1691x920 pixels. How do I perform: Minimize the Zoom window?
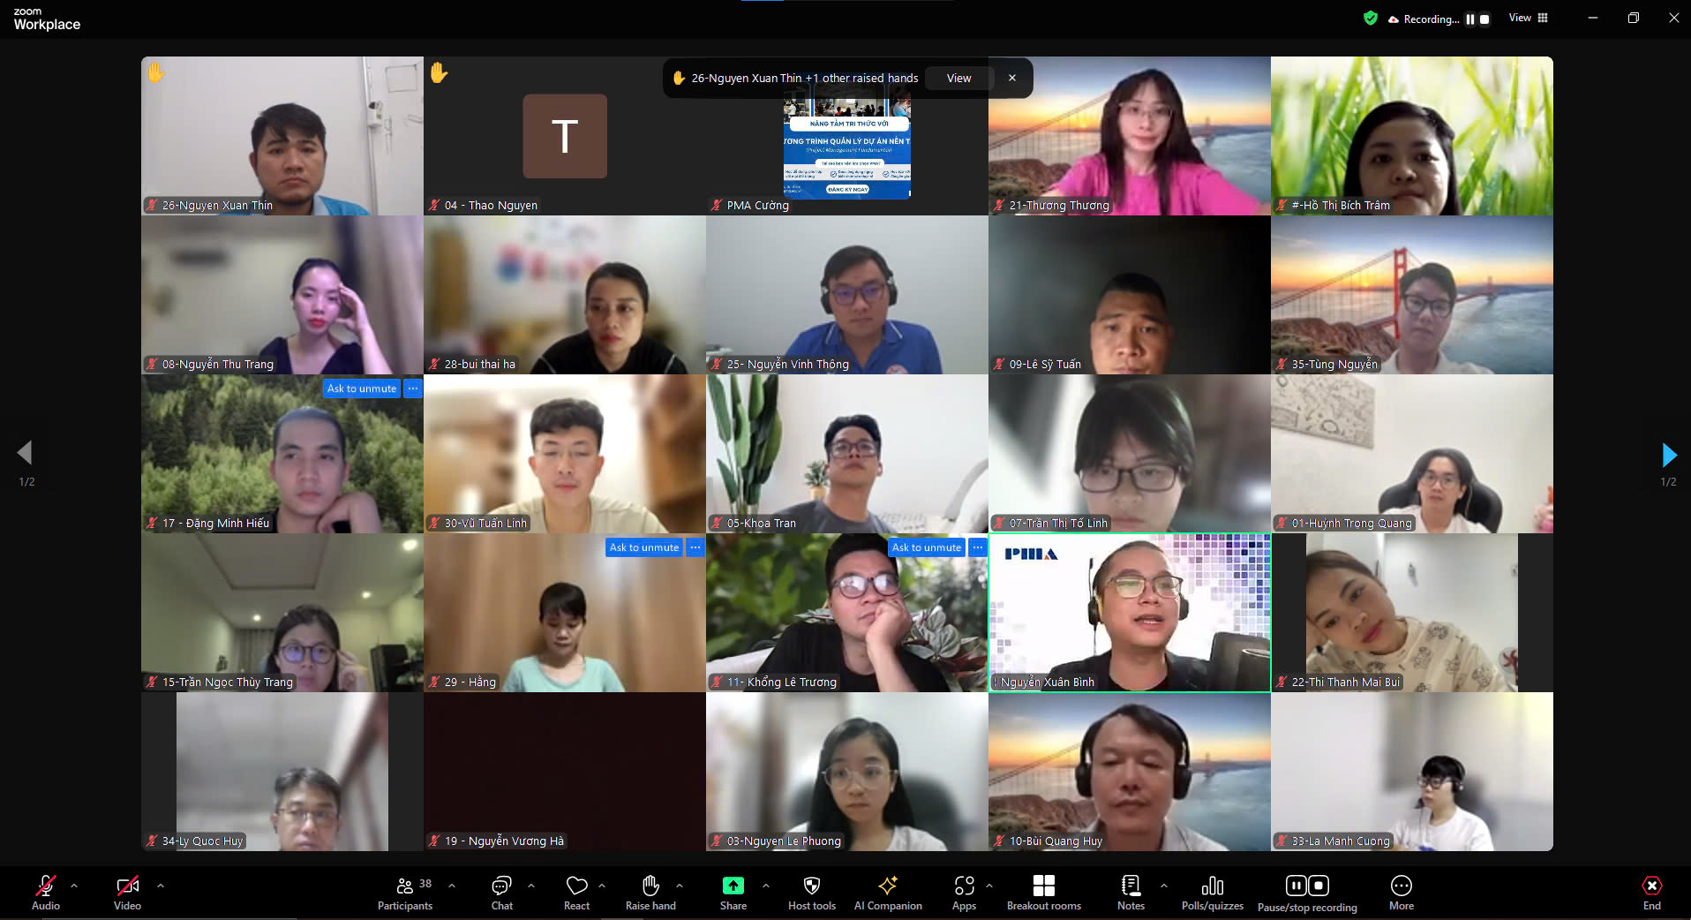click(1593, 18)
